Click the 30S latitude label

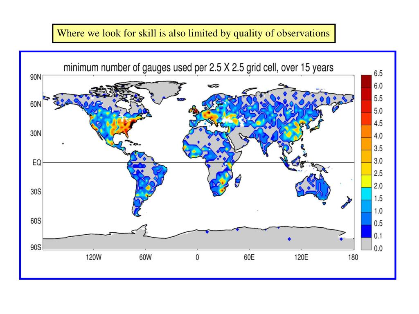point(36,192)
